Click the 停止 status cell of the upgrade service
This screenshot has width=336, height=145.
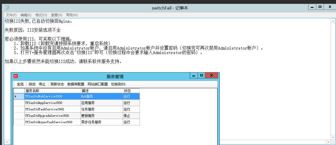click(x=131, y=116)
